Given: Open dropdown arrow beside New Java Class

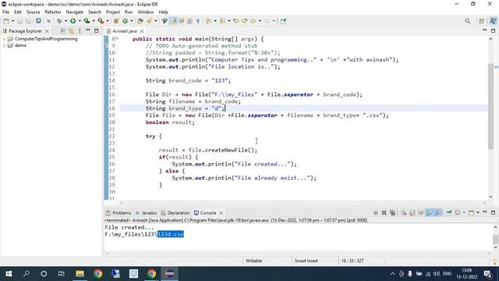Looking at the screenshot, I should [x=132, y=21].
